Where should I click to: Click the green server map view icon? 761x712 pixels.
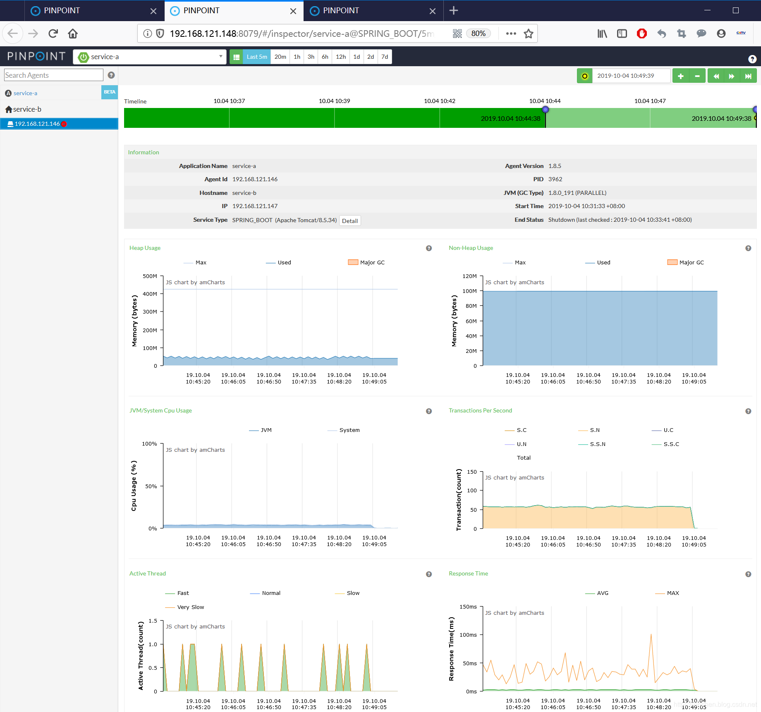237,57
